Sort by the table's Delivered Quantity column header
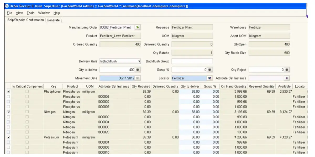The height and width of the screenshot is (157, 315). coord(165,86)
